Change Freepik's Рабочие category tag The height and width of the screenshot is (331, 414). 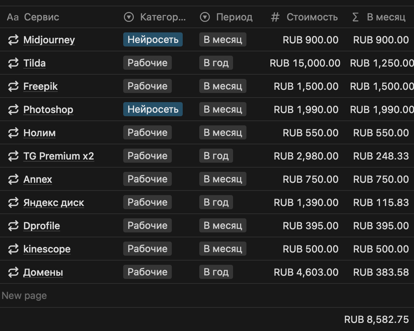pos(147,86)
